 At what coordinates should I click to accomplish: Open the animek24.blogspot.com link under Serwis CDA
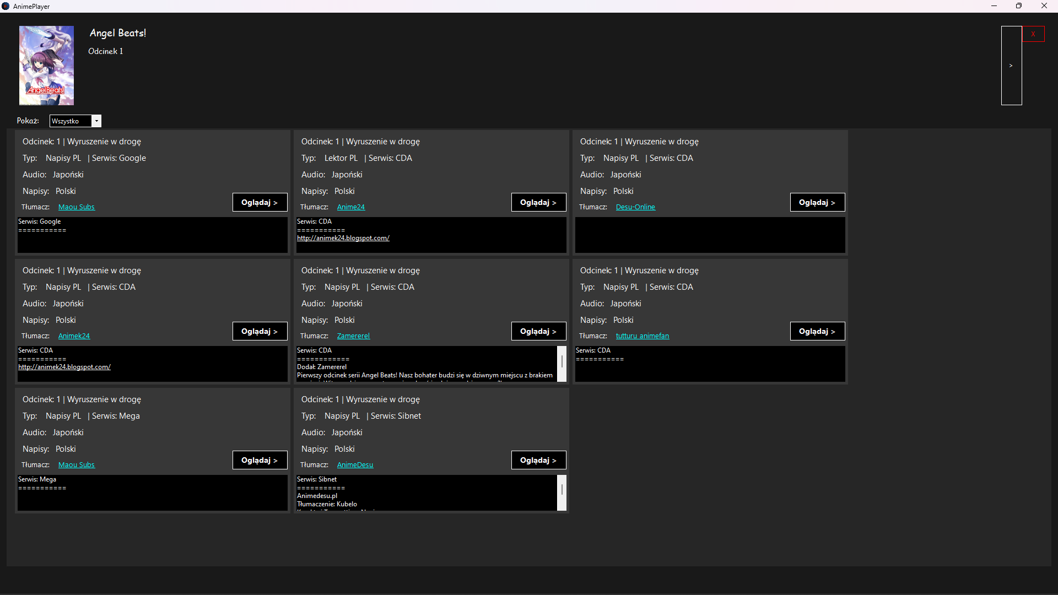[343, 237]
